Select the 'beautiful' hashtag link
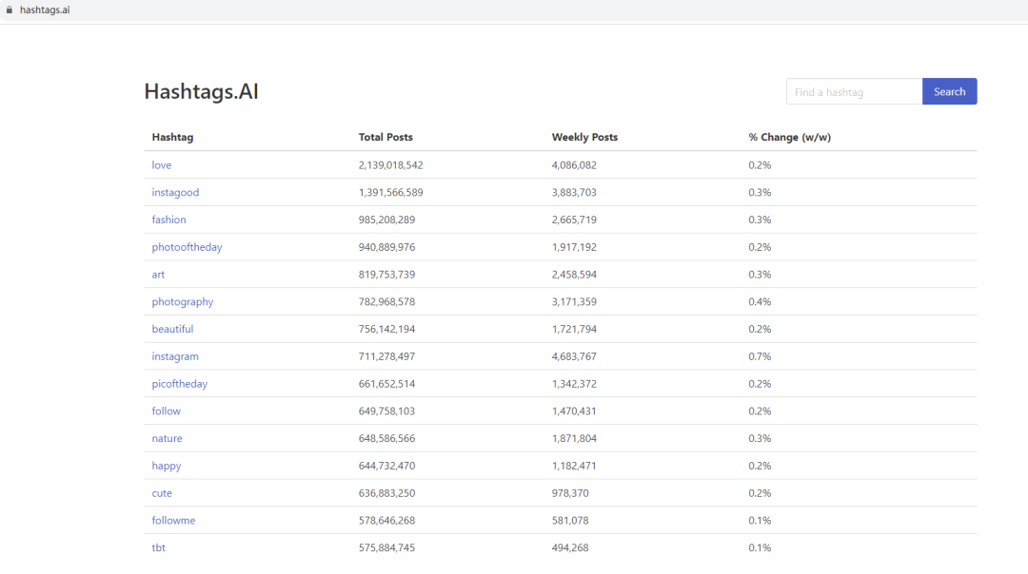1028x574 pixels. [x=172, y=330]
